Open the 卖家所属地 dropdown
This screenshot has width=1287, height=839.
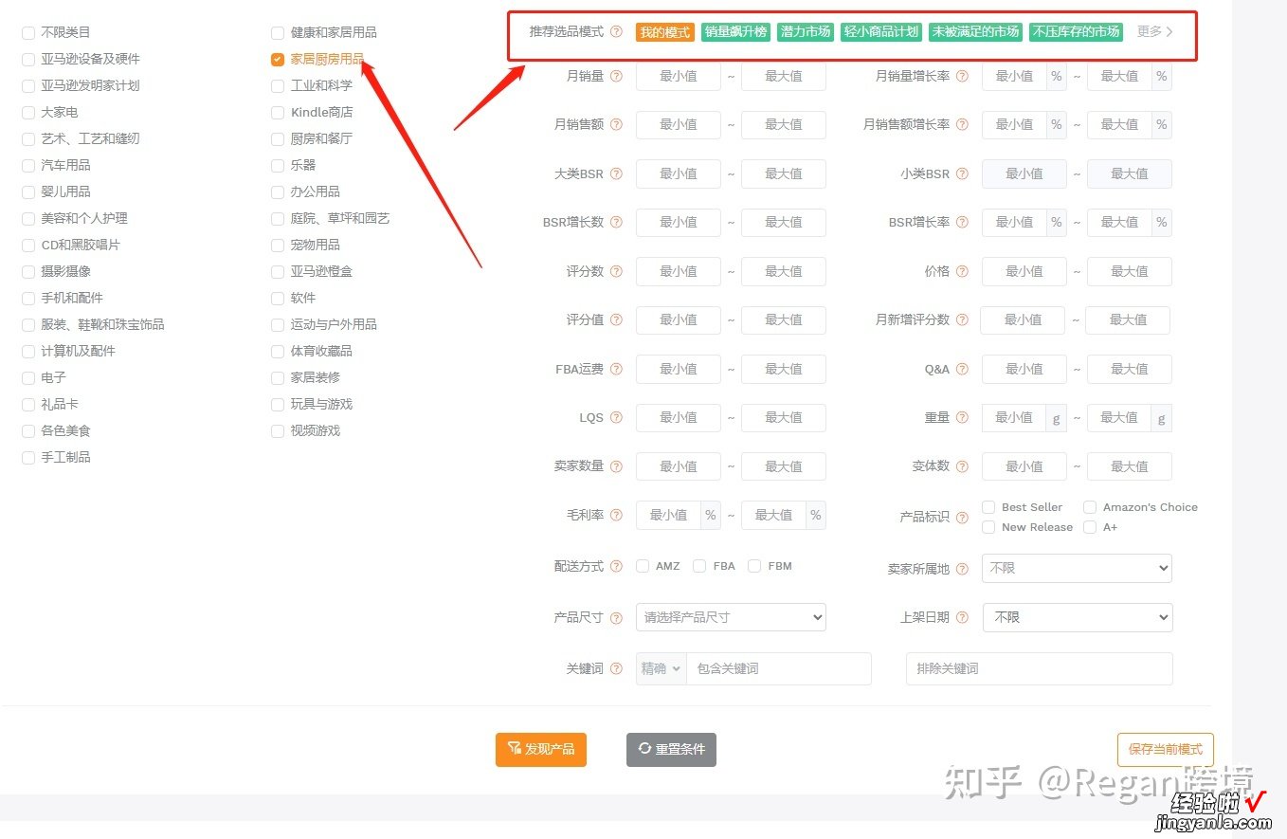pyautogui.click(x=1077, y=568)
